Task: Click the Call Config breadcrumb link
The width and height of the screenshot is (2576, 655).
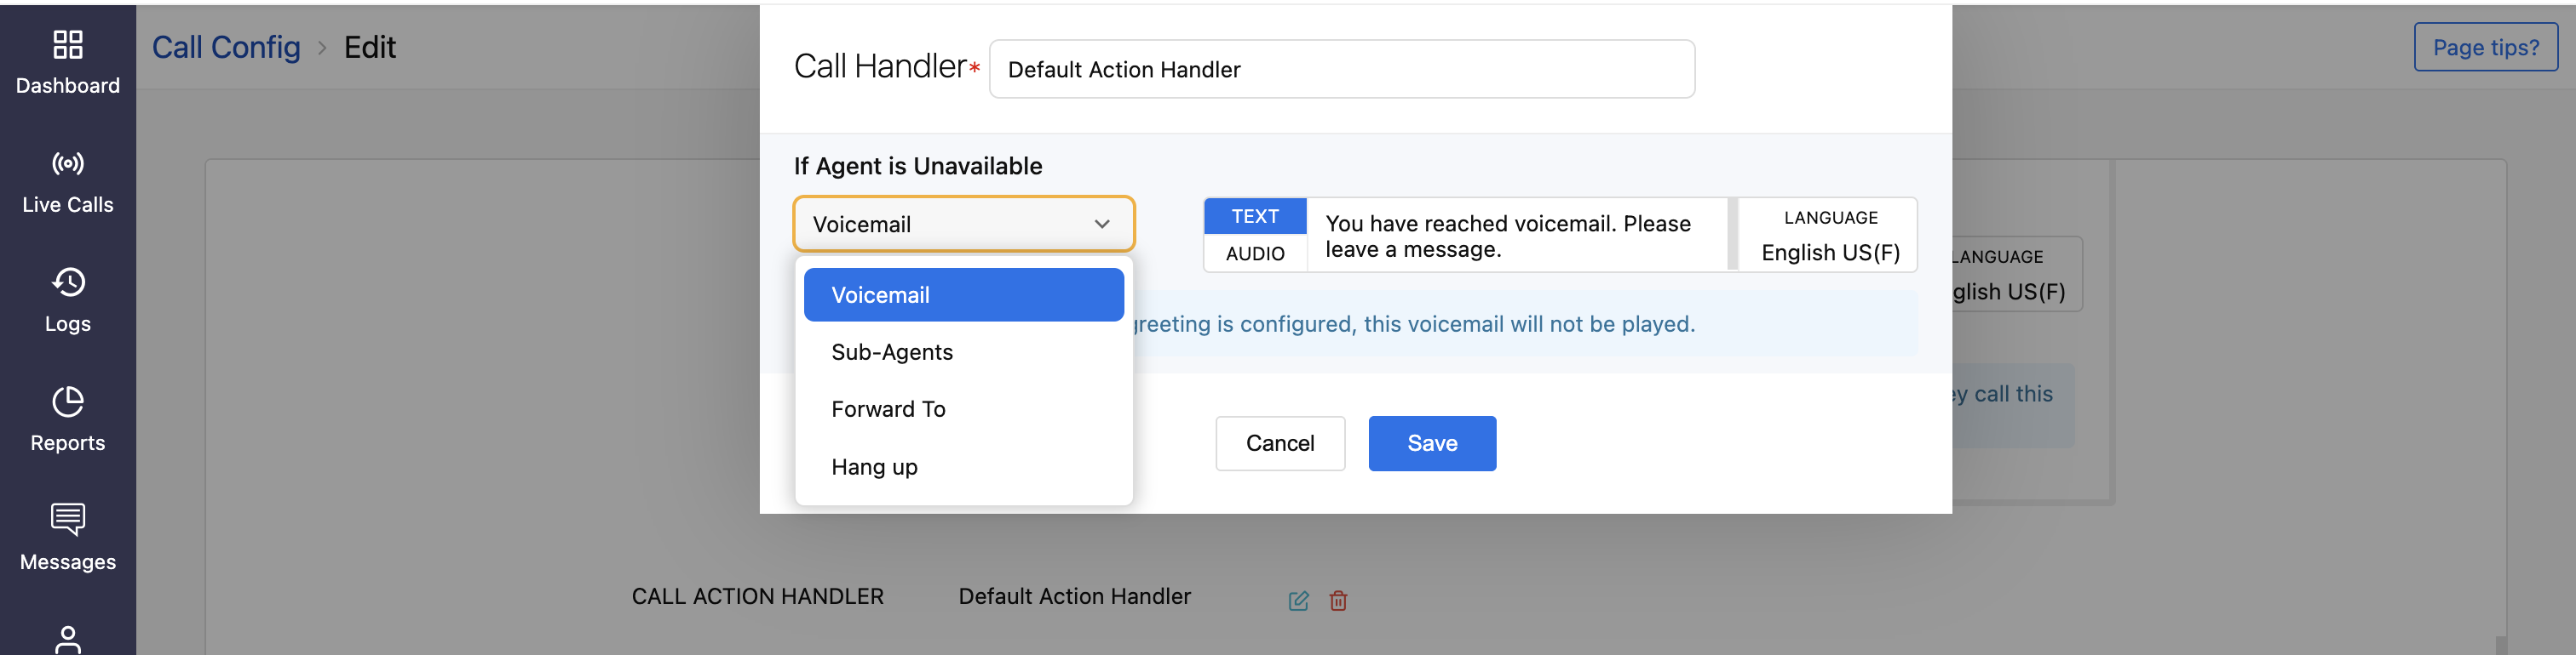Action: [226, 47]
